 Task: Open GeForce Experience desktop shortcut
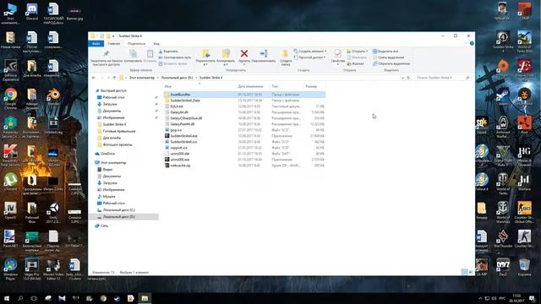tap(10, 70)
